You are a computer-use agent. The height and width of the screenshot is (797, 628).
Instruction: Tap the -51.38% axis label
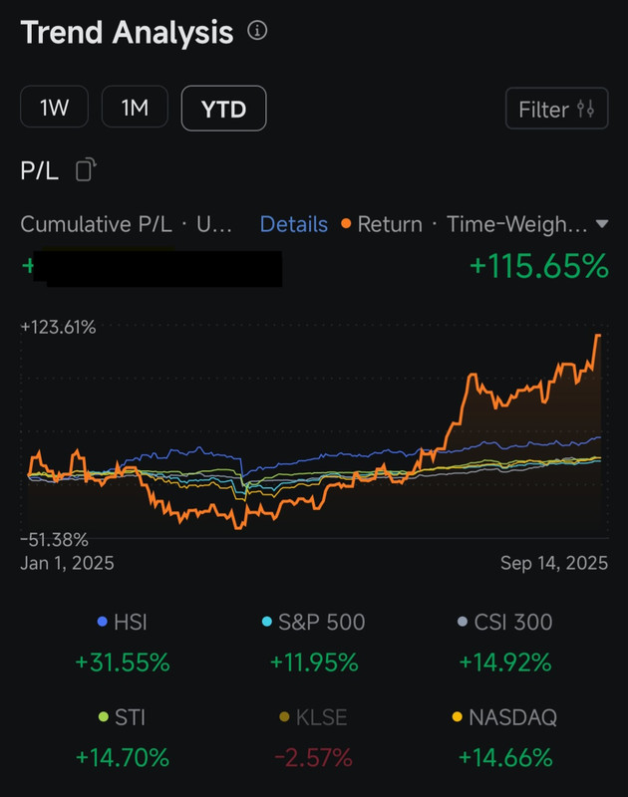point(55,539)
